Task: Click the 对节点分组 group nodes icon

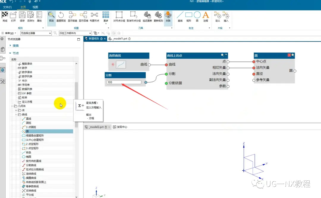Action: point(119,15)
